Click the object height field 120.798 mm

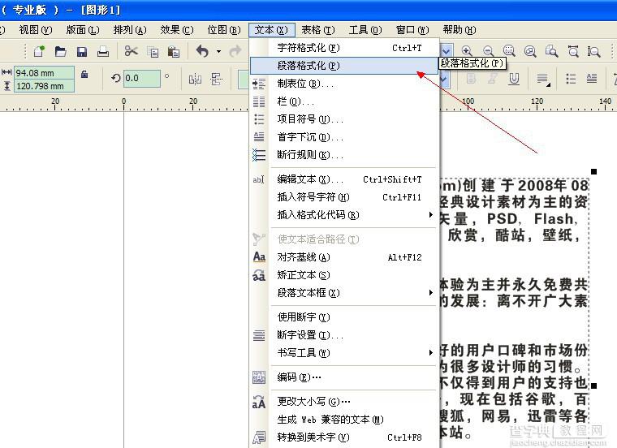44,86
